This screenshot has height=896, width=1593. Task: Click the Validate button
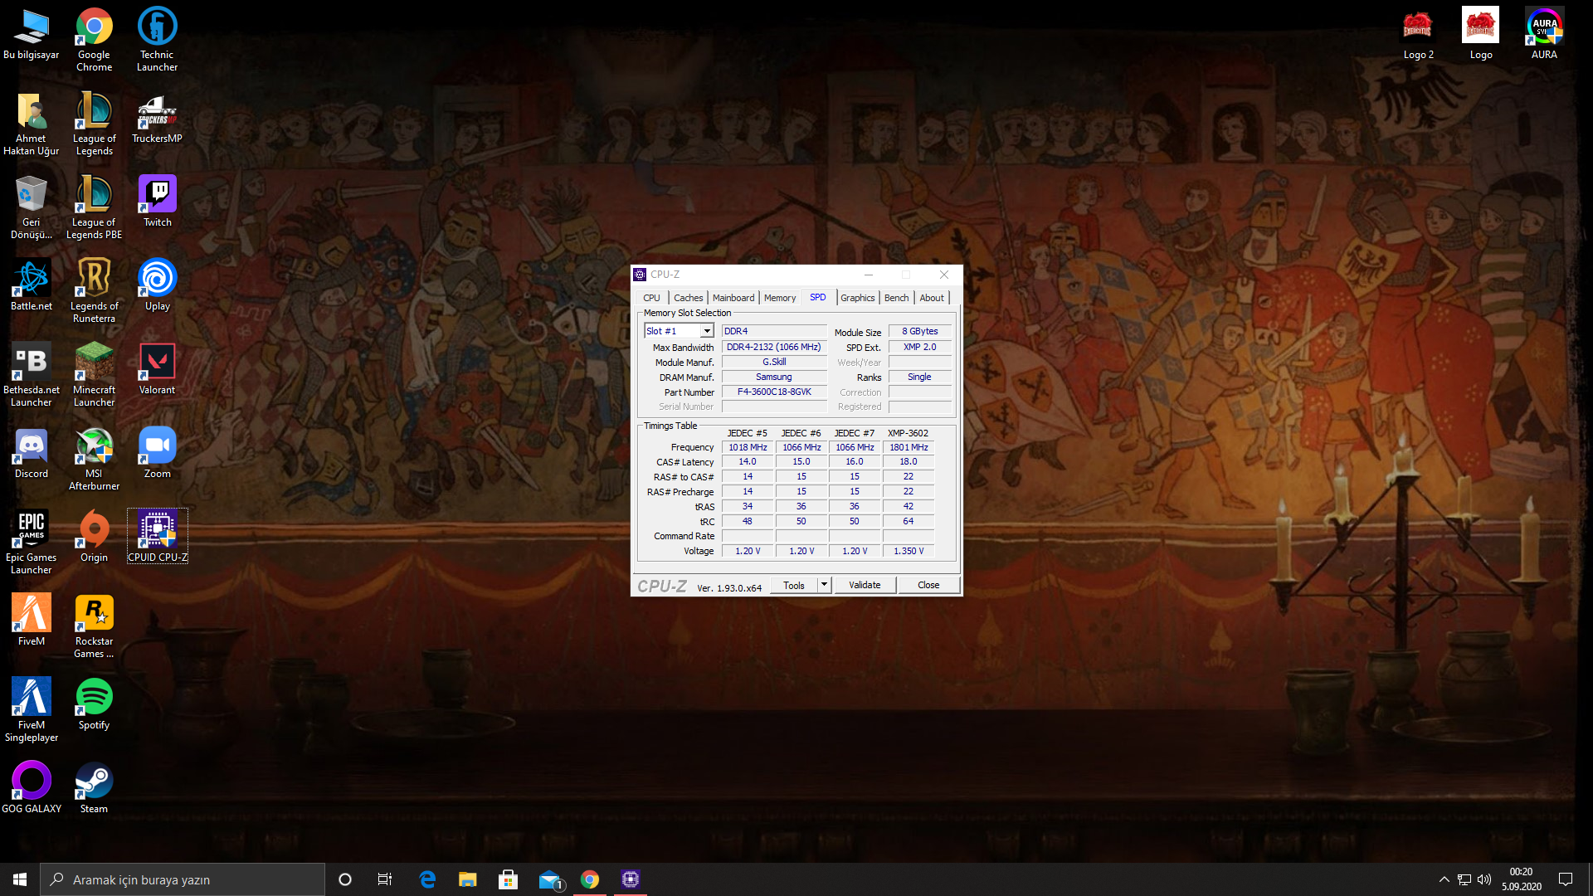(x=864, y=585)
